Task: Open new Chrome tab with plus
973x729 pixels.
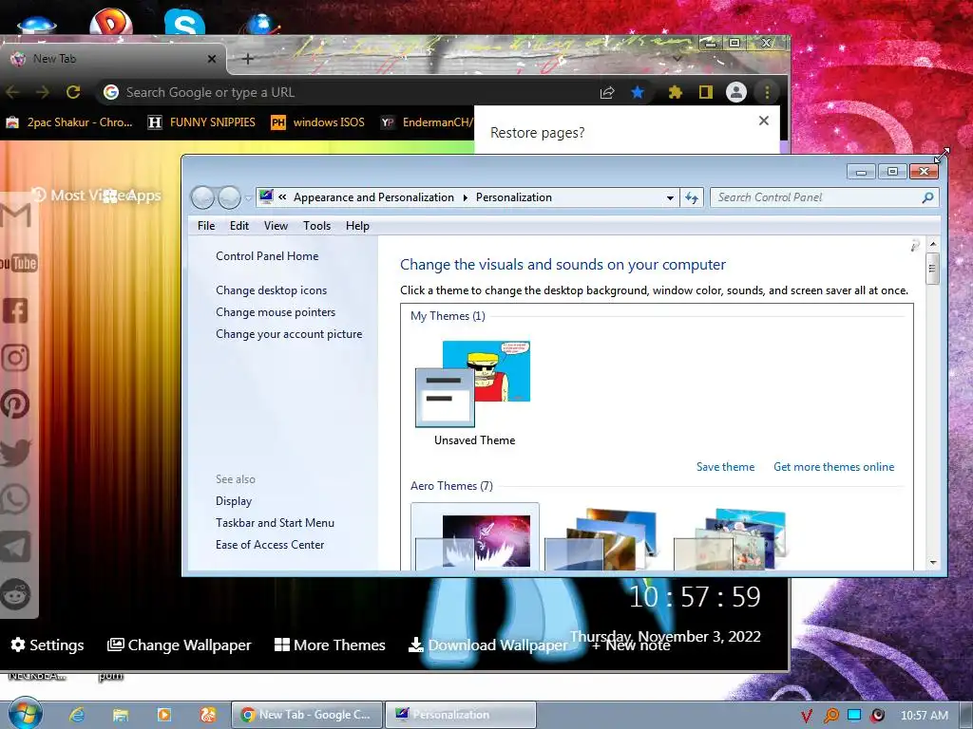Action: (x=248, y=59)
